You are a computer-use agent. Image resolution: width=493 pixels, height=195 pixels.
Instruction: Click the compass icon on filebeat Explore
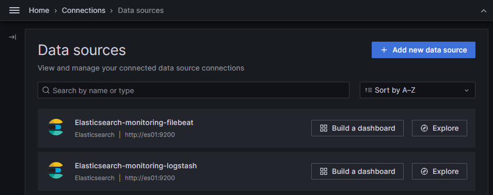[424, 128]
